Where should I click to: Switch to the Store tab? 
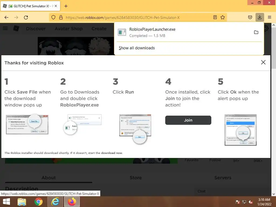click(x=136, y=178)
